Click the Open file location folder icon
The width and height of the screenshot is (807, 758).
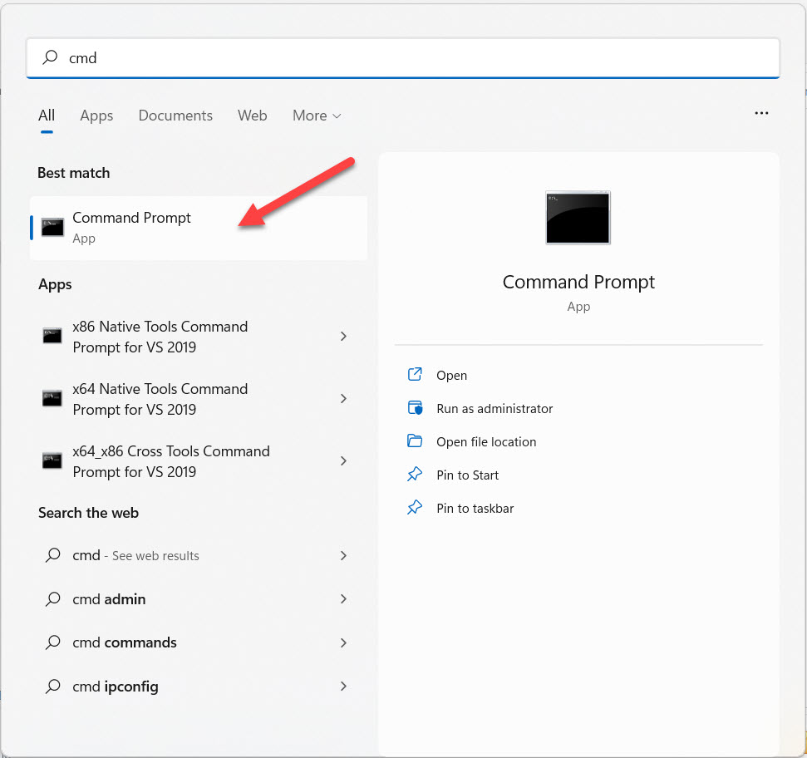coord(415,441)
